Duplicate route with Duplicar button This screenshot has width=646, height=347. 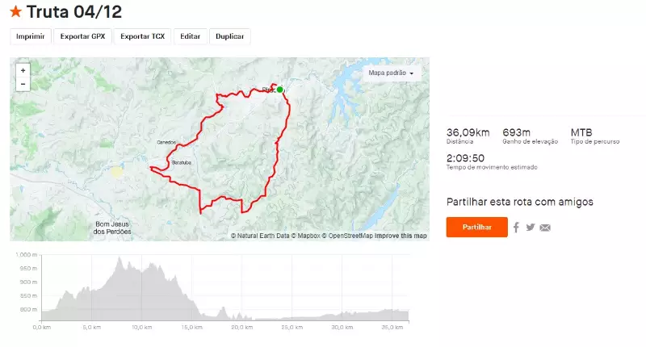pos(229,36)
